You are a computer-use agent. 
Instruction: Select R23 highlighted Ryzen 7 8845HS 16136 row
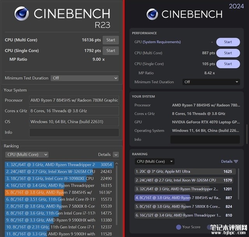tap(59, 192)
